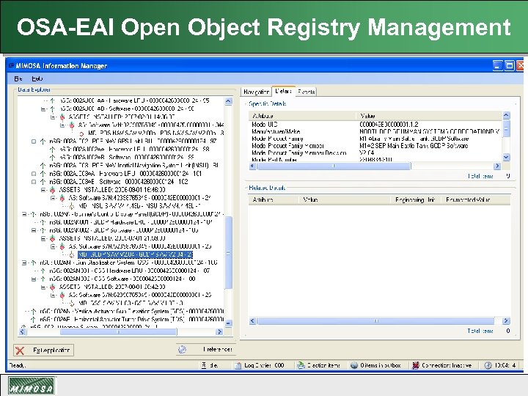Click the Specific Details scroll down arrow
The height and width of the screenshot is (396, 528).
pos(506,157)
